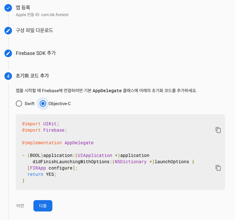Viewport: 235px width, 220px height.
Task: Expand the 구성 파일 다운로드 step
Action: click(x=34, y=31)
